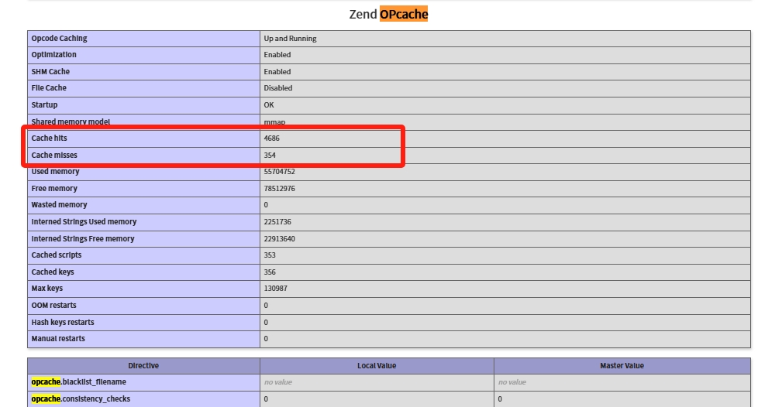Select the value 2251736
The width and height of the screenshot is (775, 407).
click(277, 221)
